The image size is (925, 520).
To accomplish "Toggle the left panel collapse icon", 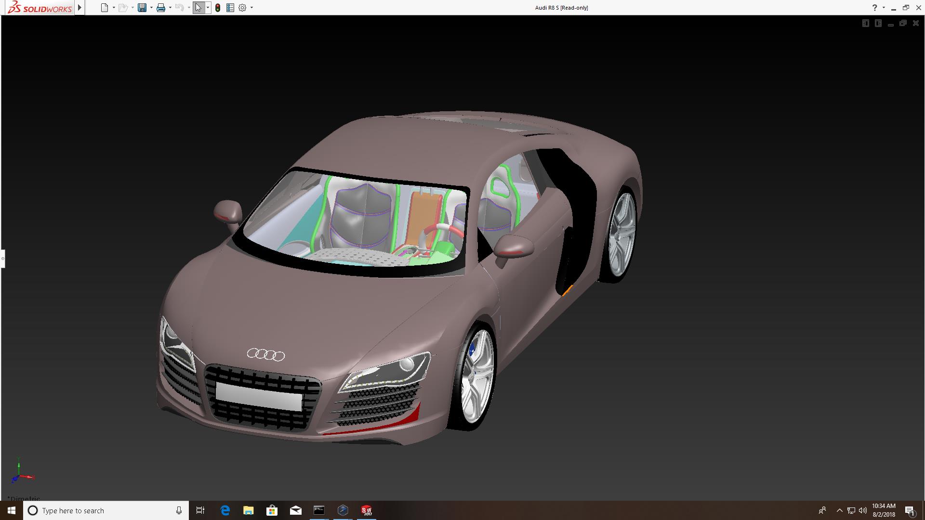I will pyautogui.click(x=865, y=23).
